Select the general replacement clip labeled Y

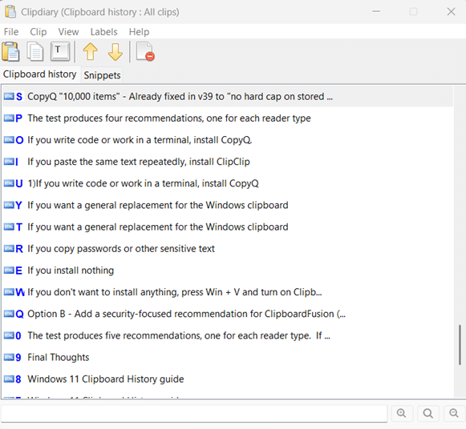tap(228, 205)
